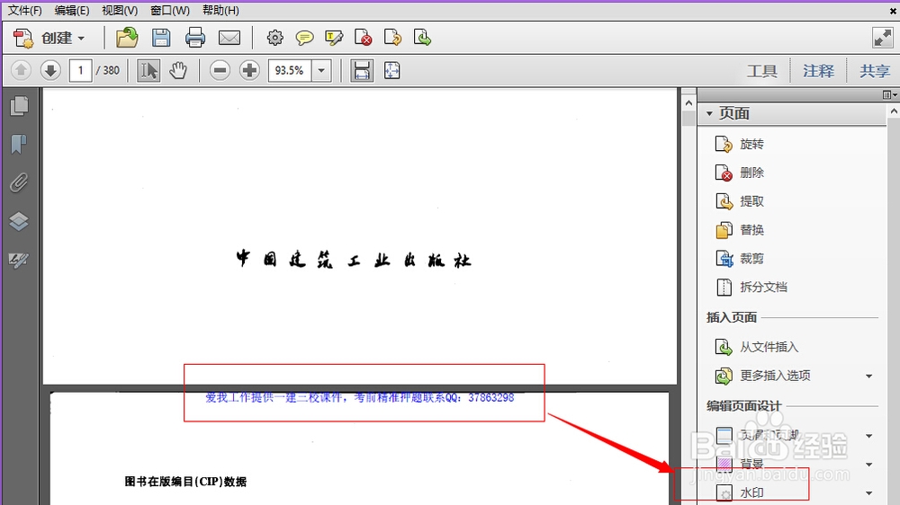Open the 创建 (Create) PDF button
The height and width of the screenshot is (505, 900).
(49, 39)
